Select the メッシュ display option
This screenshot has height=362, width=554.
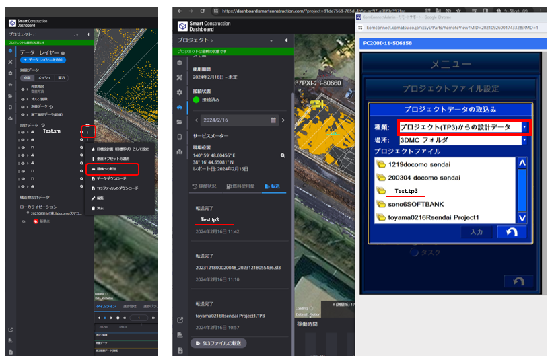click(x=44, y=77)
